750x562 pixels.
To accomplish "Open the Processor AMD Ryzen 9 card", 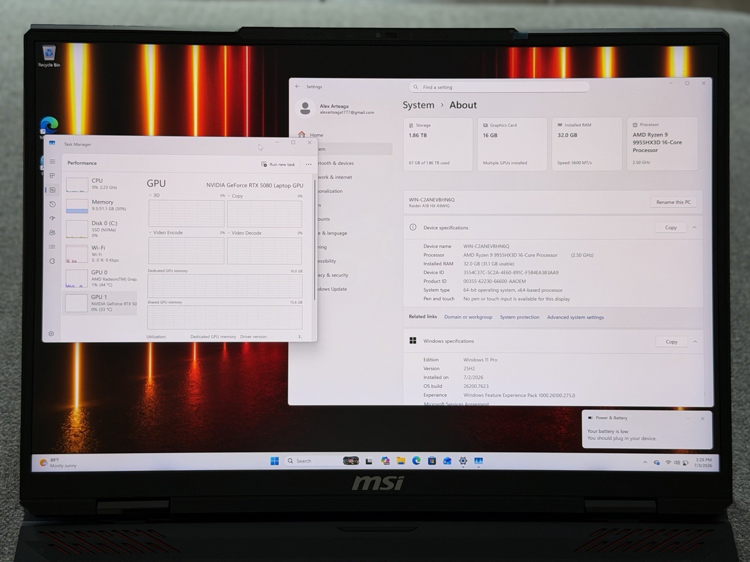I will (x=662, y=144).
